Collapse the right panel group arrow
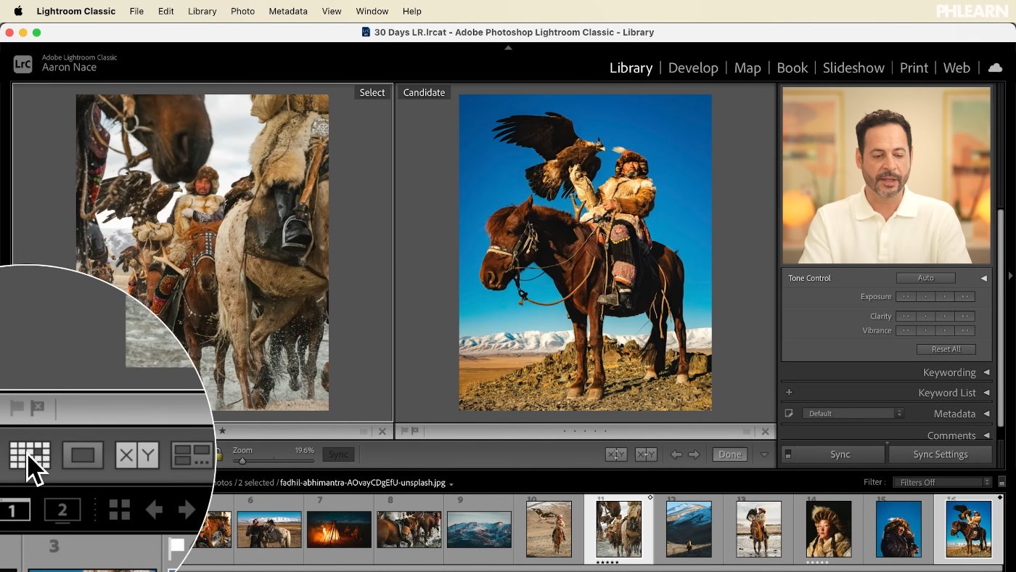 click(x=1010, y=276)
